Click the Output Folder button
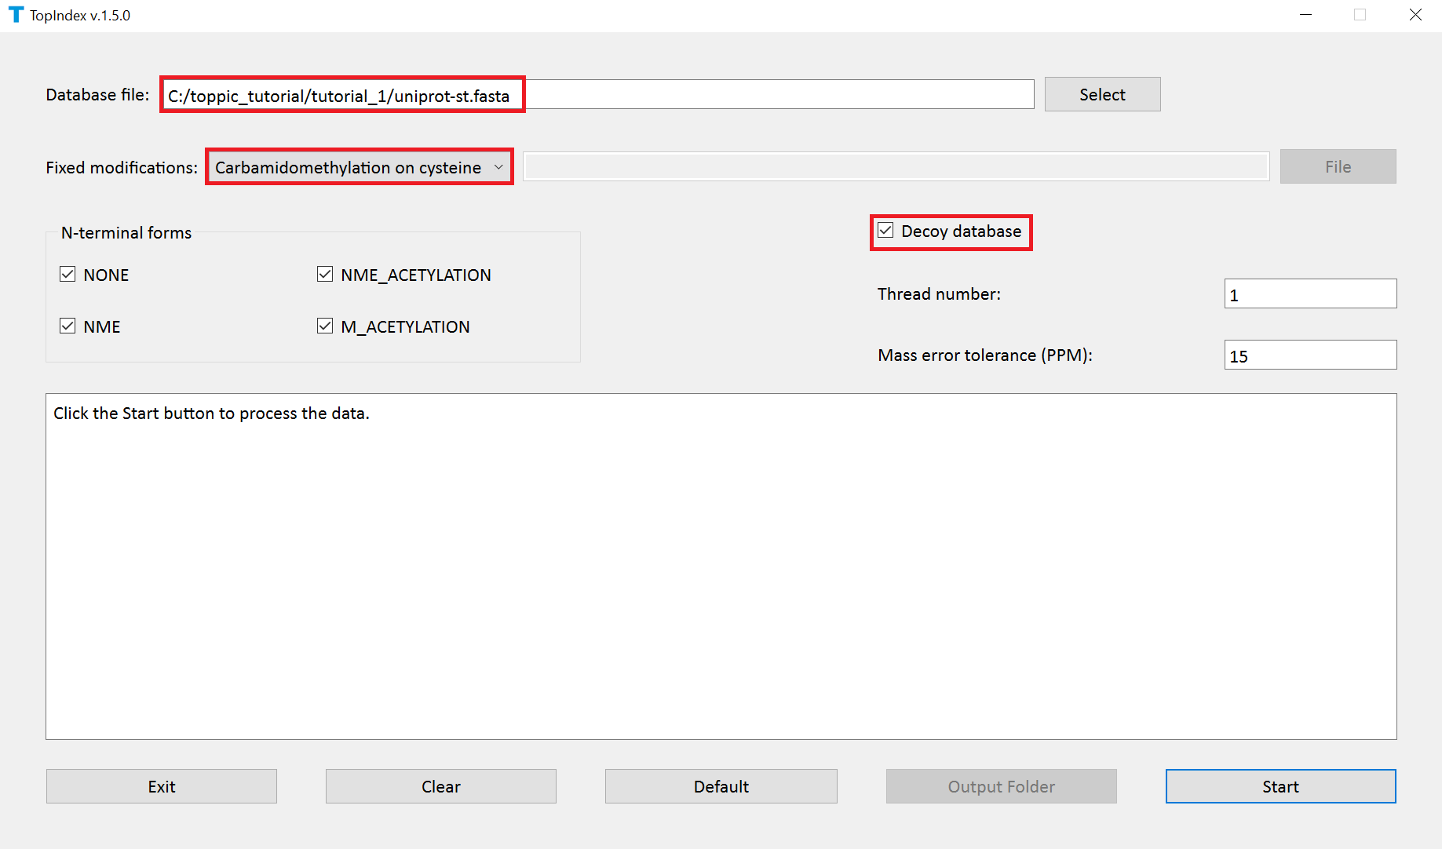 tap(1001, 786)
